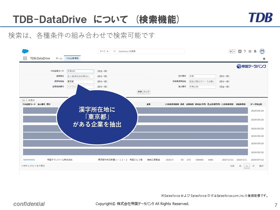Click the 検索 button
The width and height of the screenshot is (280, 210).
click(x=140, y=92)
